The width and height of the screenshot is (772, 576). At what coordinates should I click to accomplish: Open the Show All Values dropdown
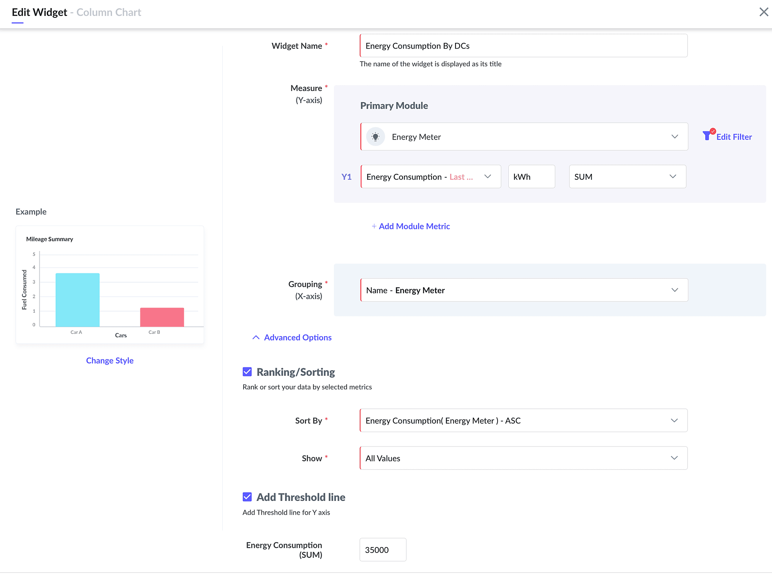tap(523, 458)
